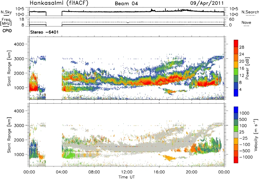Select the 'Freq. [MHz]' label
259x179 pixels.
tap(6, 22)
